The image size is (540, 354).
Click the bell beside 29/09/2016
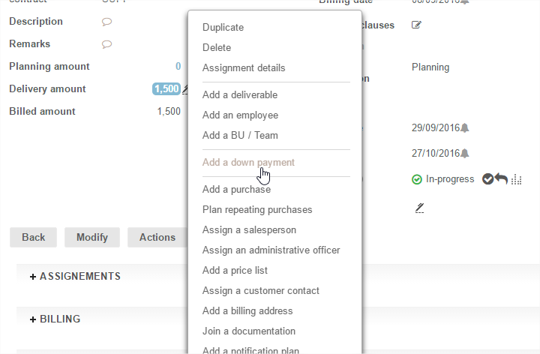(465, 127)
